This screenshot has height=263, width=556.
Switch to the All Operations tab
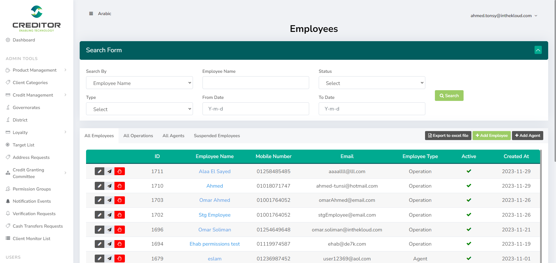coord(138,136)
